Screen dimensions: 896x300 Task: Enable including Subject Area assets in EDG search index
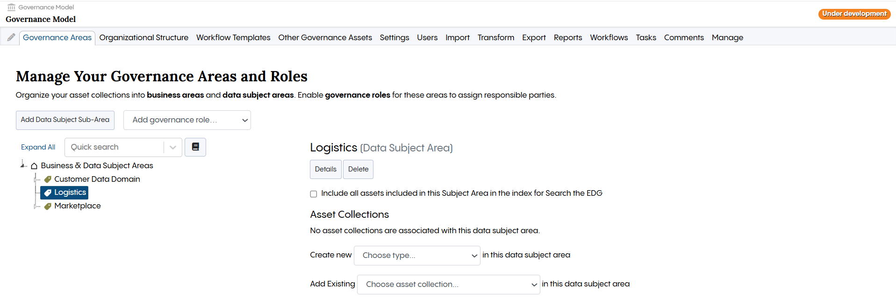pyautogui.click(x=313, y=193)
